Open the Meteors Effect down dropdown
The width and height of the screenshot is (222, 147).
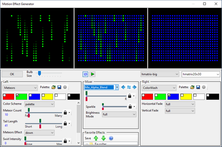39,133
